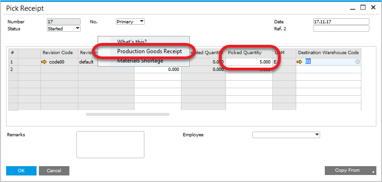
Task: Select Production Goods Receipt menu entry
Action: click(150, 51)
